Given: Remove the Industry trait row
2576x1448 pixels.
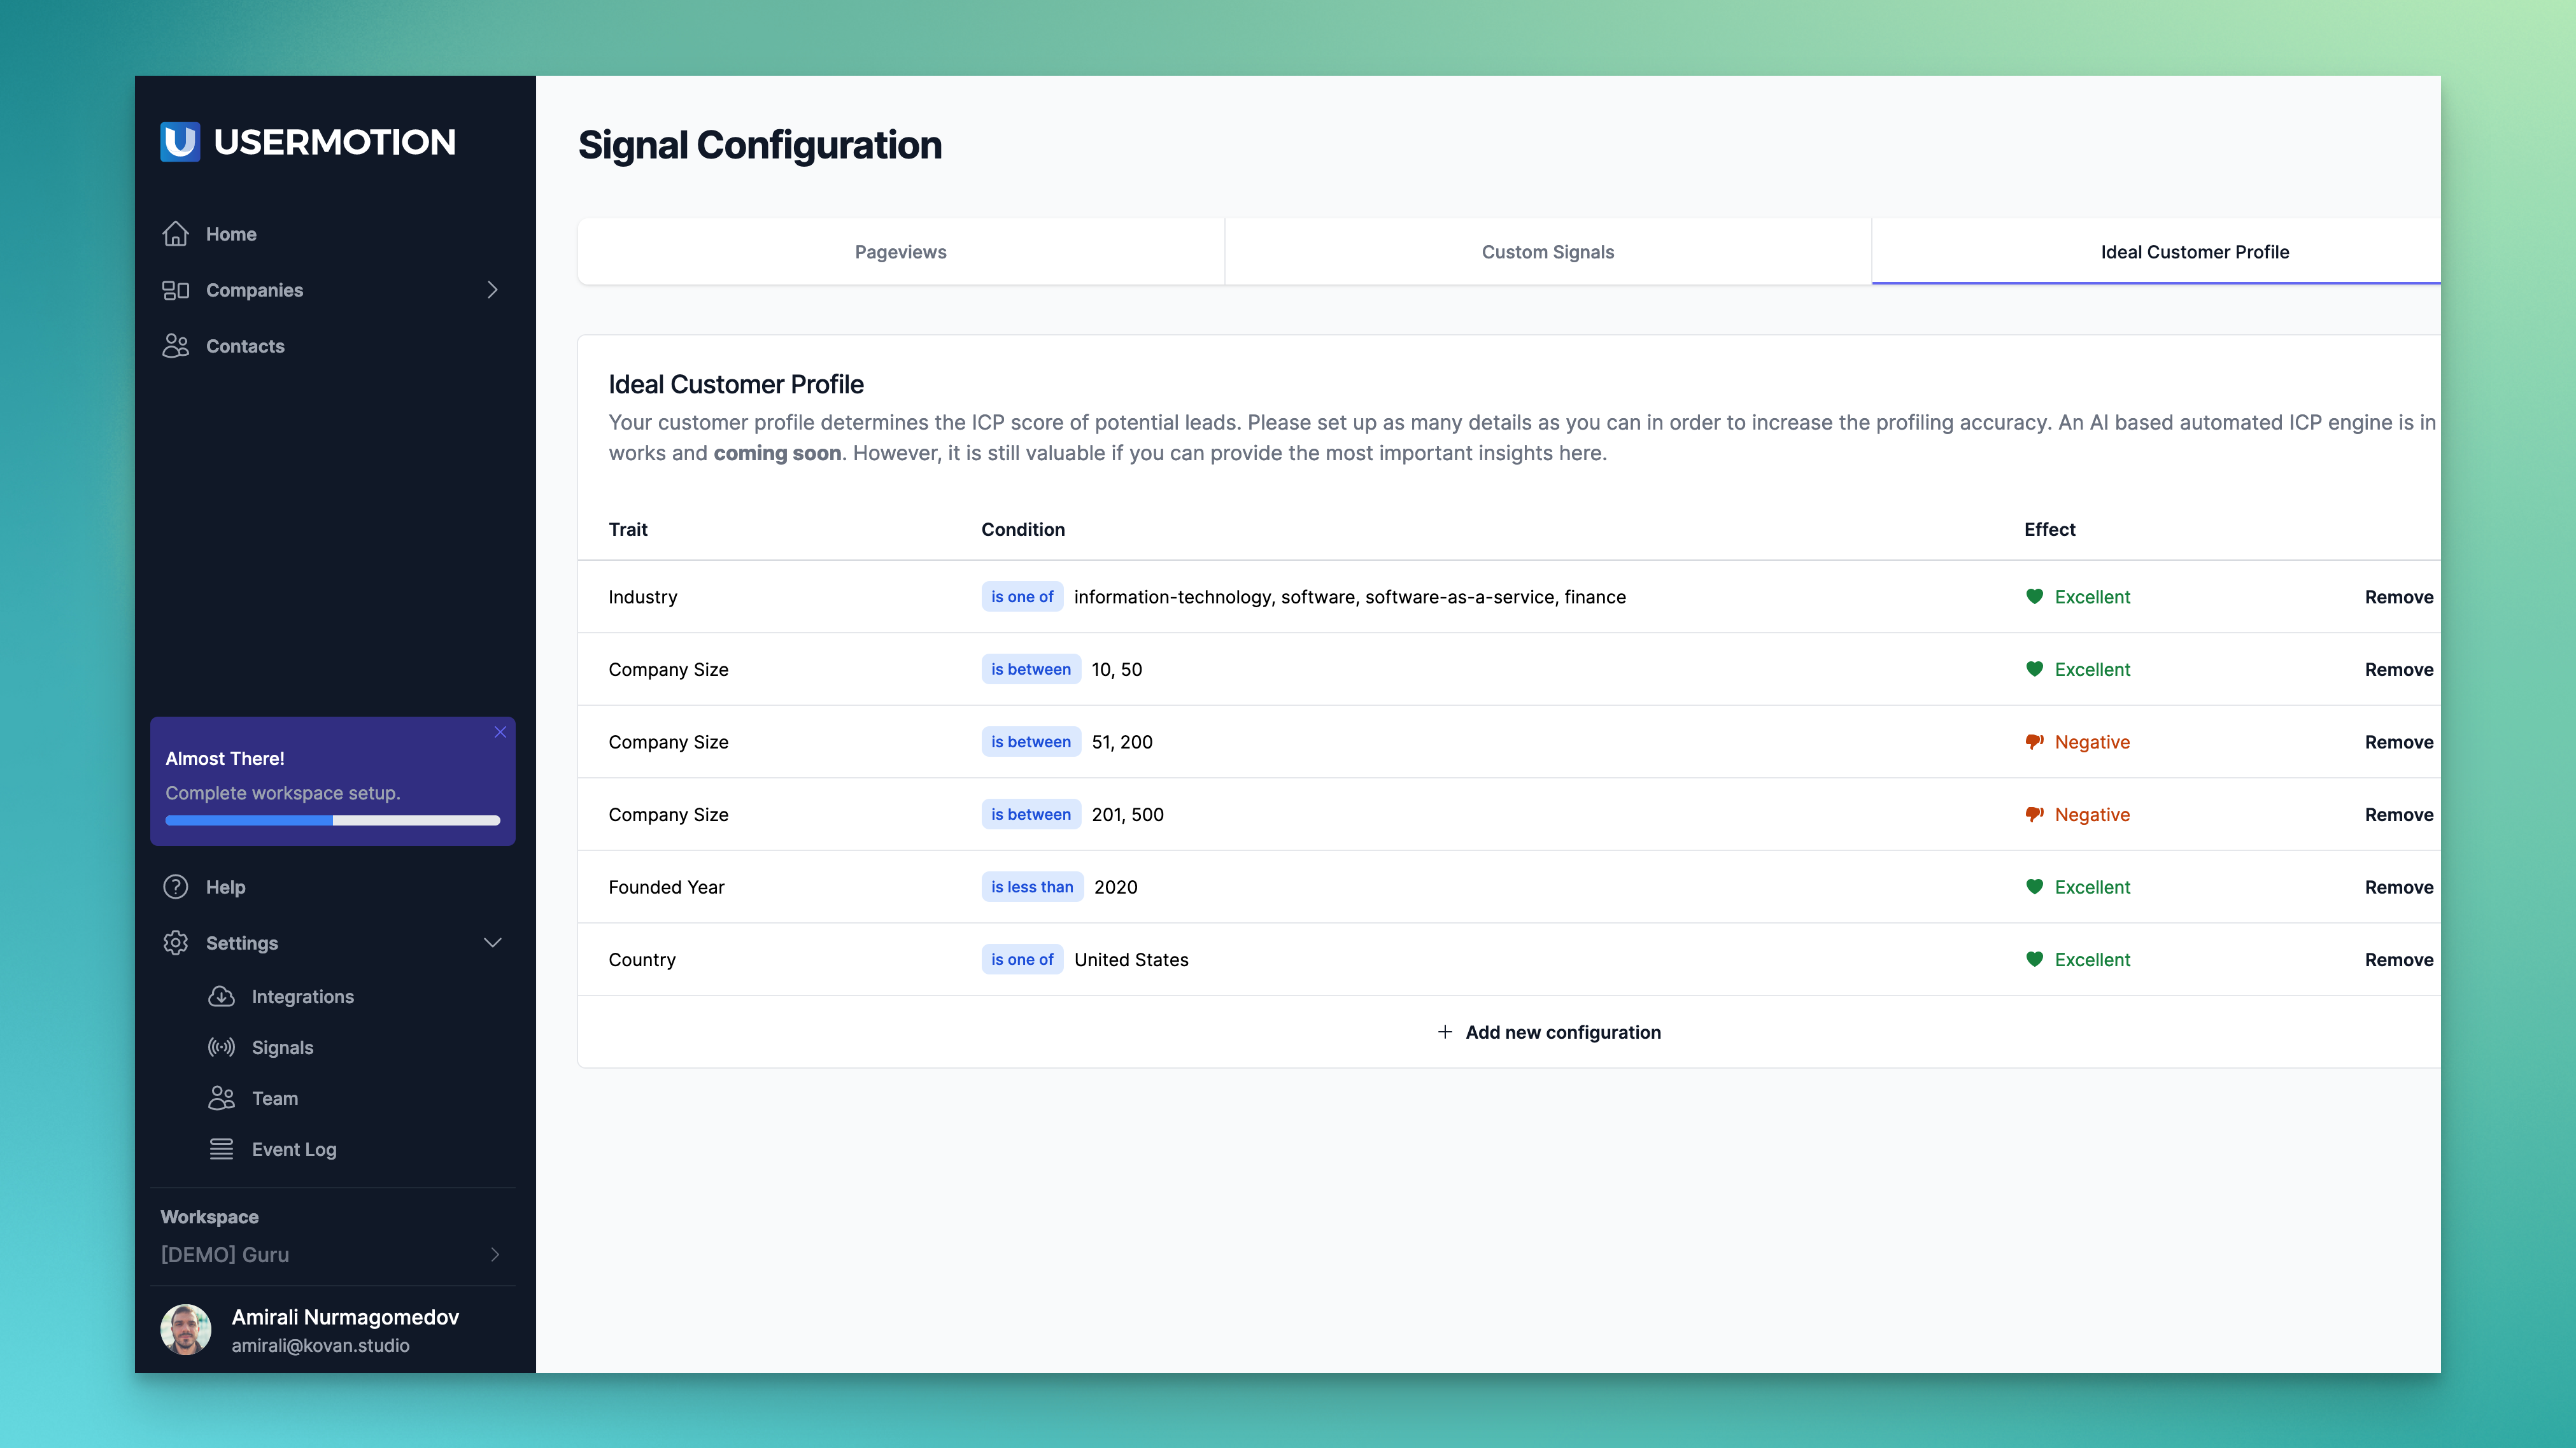Looking at the screenshot, I should click(x=2398, y=597).
